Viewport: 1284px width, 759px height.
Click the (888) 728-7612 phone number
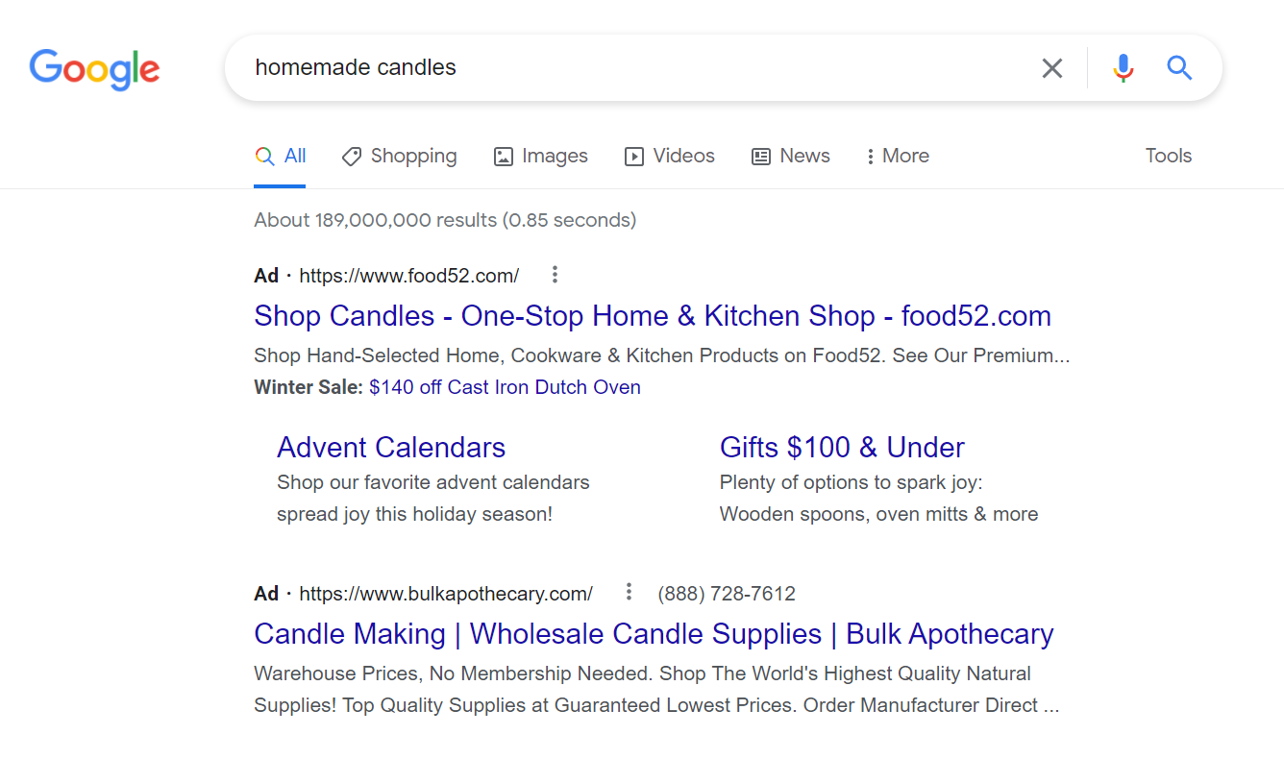point(727,594)
